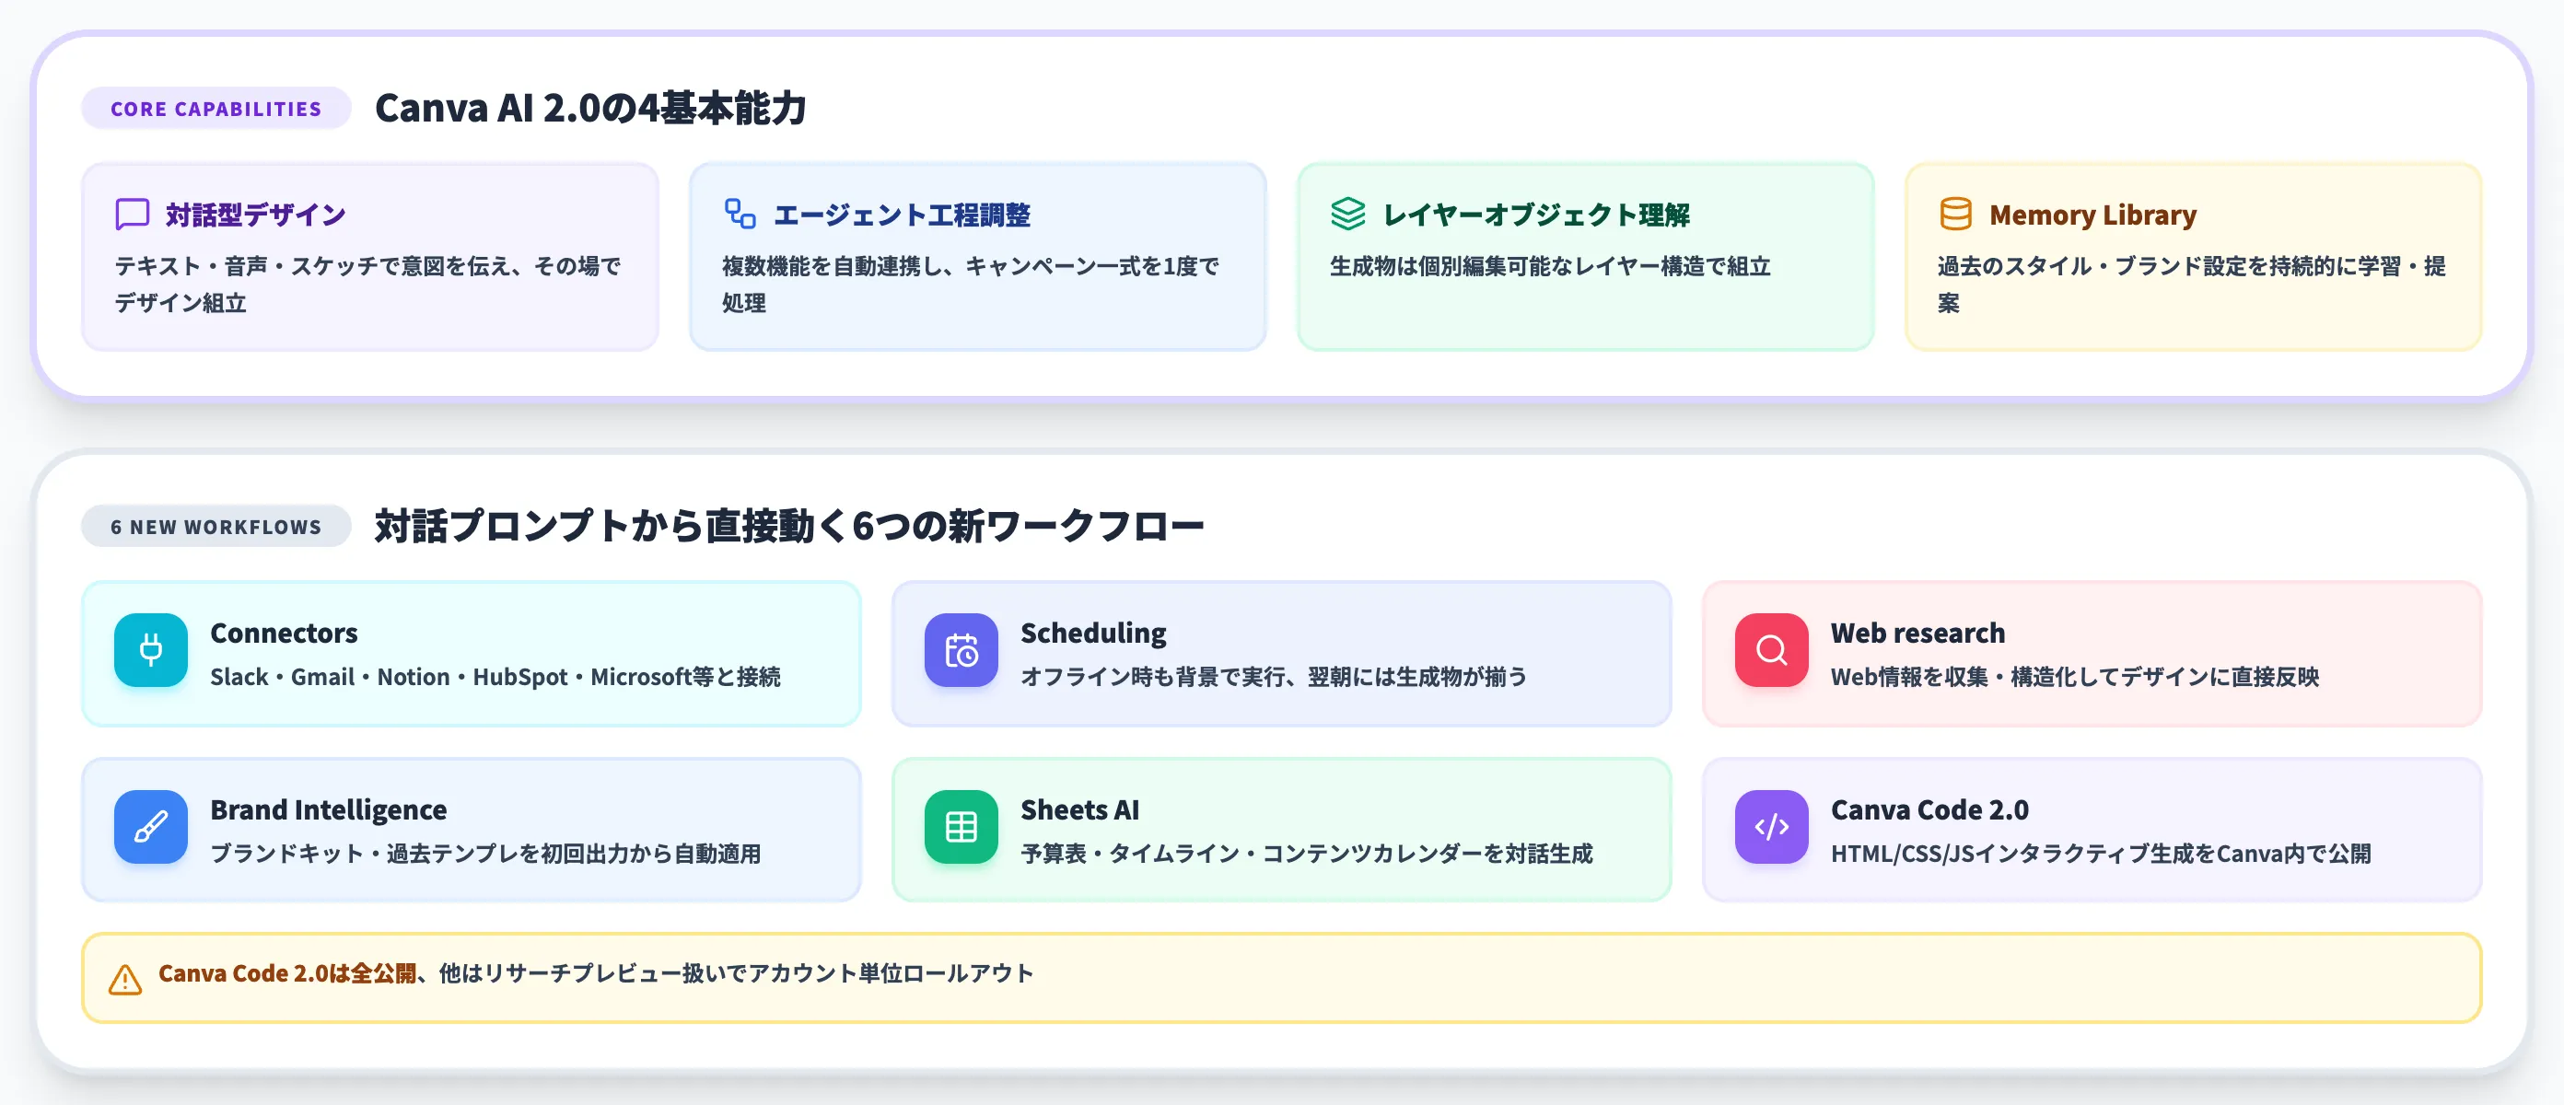Click the Scheduling title
This screenshot has width=2564, height=1105.
click(1093, 634)
